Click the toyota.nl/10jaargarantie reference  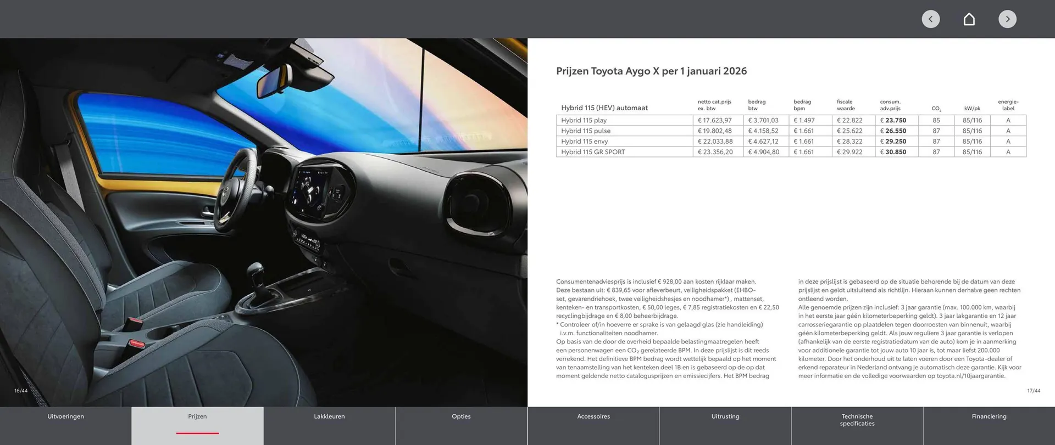click(971, 376)
